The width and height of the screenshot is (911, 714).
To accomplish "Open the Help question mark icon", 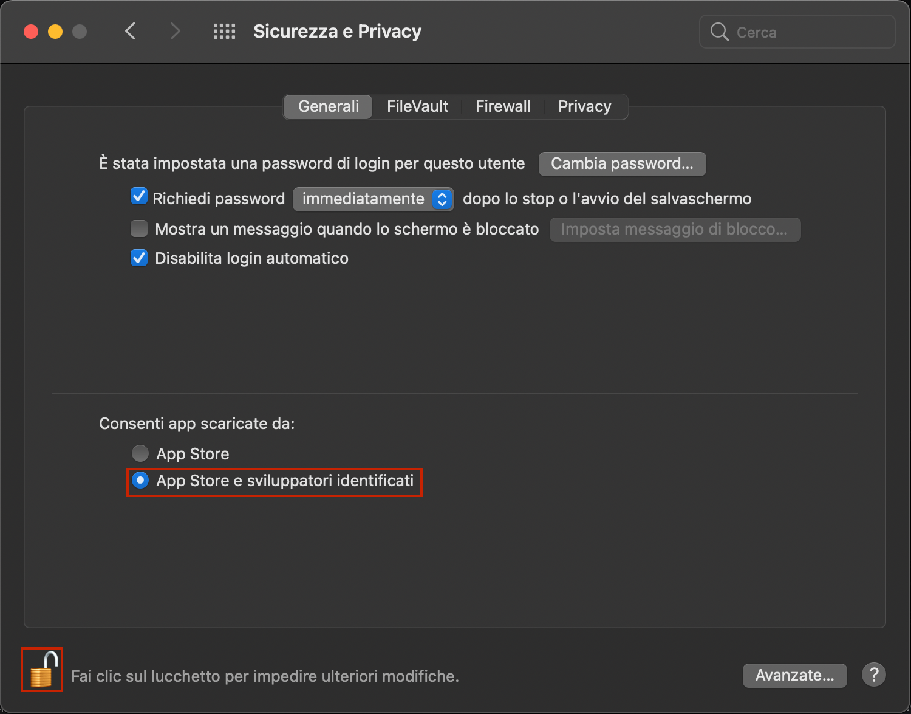I will [x=873, y=675].
